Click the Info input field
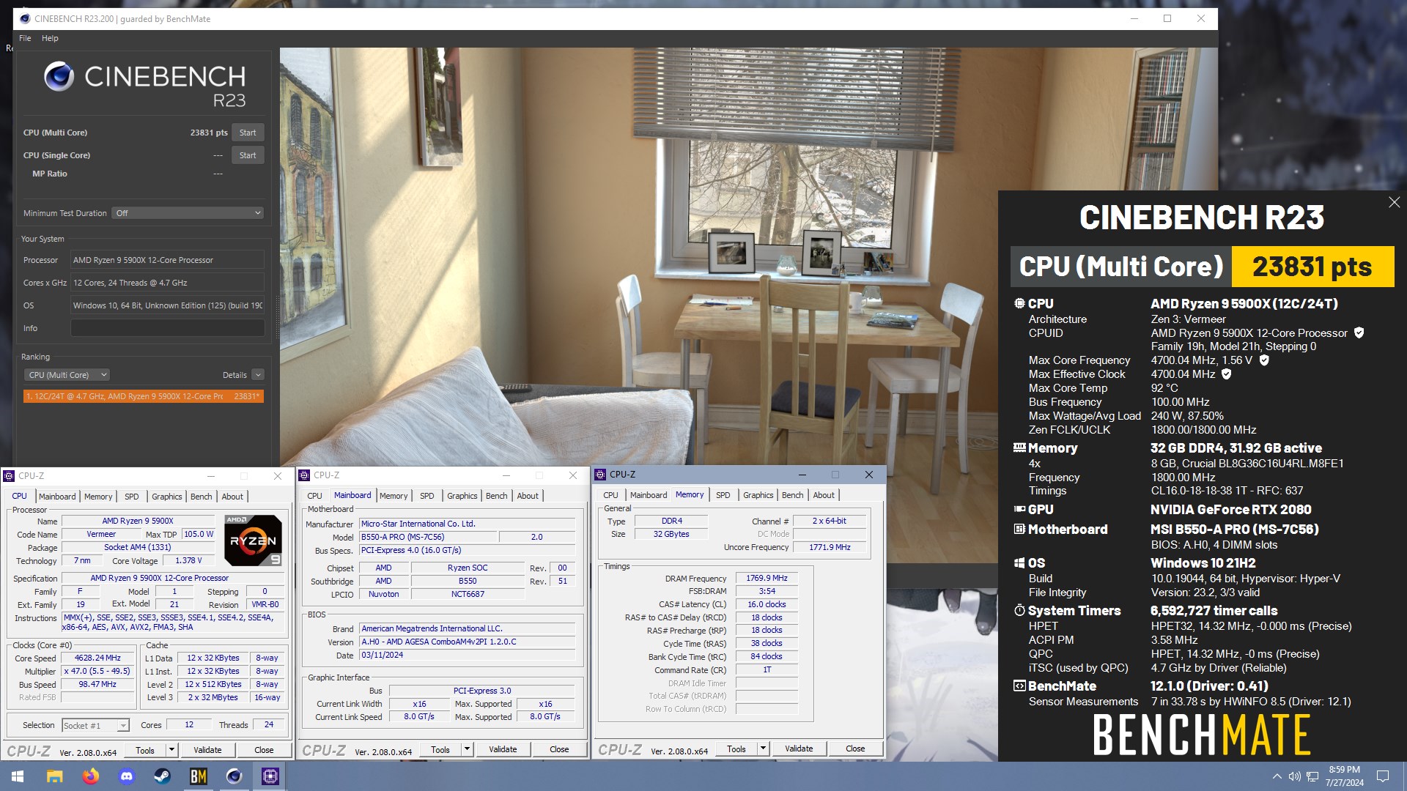The width and height of the screenshot is (1407, 791). point(167,328)
